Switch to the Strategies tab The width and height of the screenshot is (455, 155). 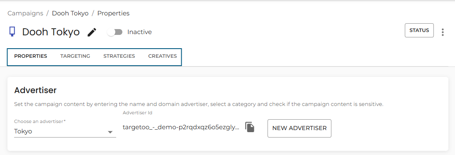(119, 56)
